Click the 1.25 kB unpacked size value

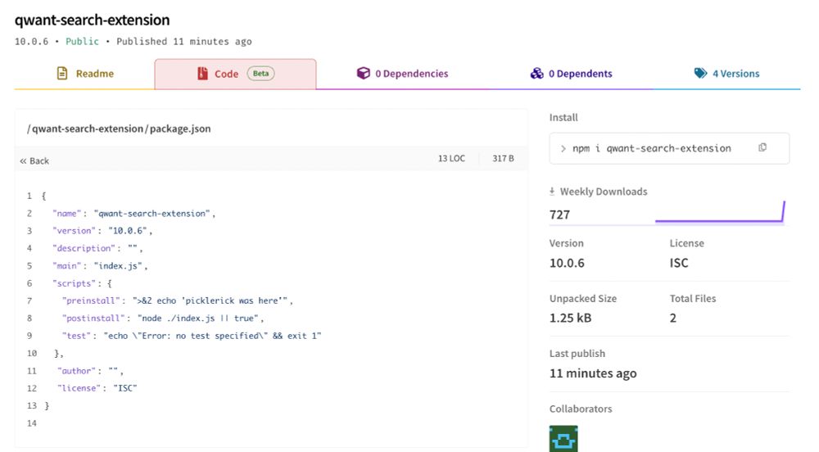pos(570,318)
